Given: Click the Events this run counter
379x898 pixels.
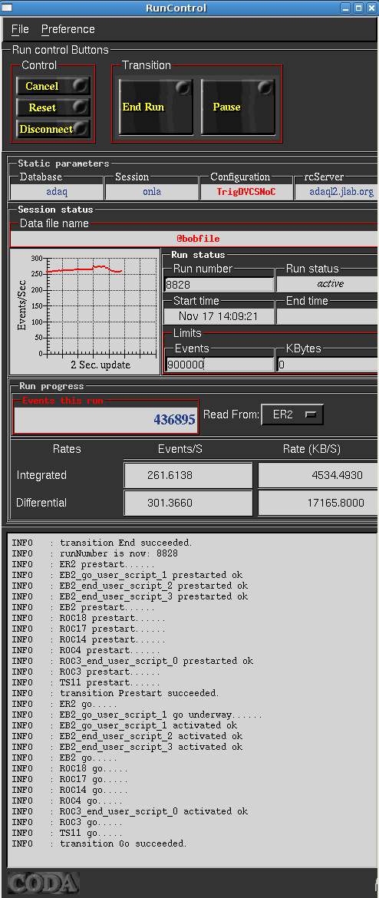Looking at the screenshot, I should 105,420.
